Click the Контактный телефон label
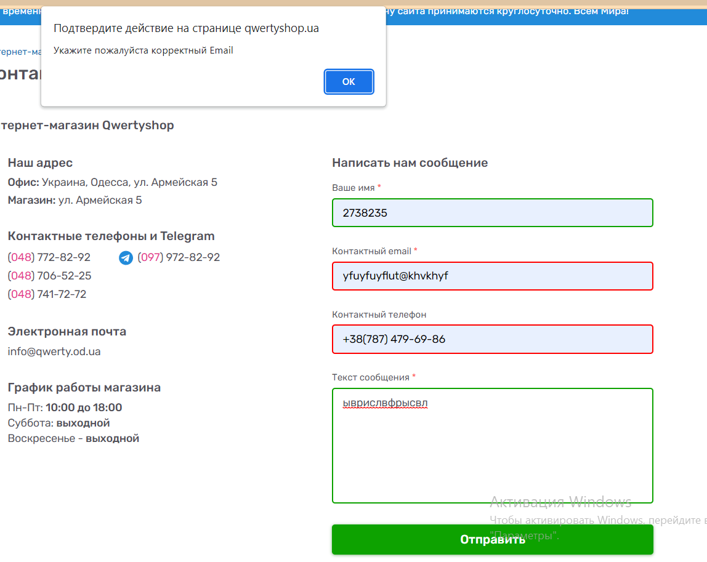707x562 pixels. point(379,315)
